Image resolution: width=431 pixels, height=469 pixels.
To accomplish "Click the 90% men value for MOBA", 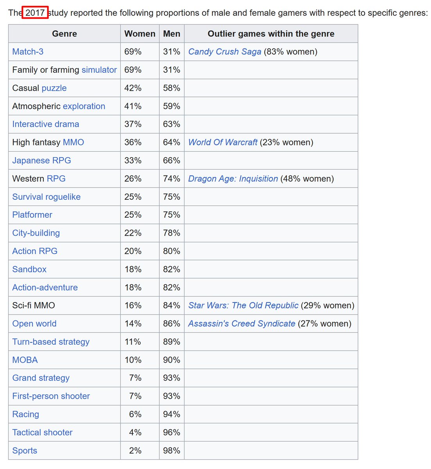I will (x=172, y=360).
